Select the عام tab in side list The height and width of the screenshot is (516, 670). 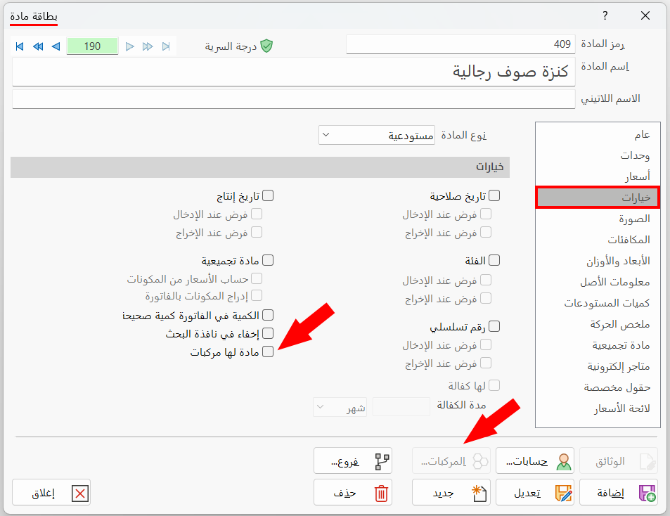pos(598,134)
